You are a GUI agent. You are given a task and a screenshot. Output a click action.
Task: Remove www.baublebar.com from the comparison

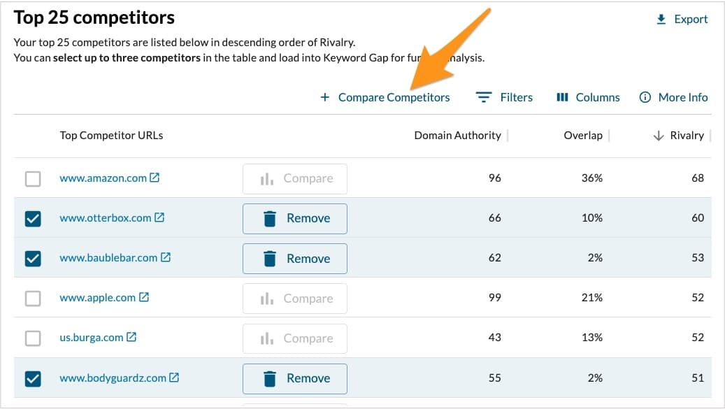pos(295,258)
